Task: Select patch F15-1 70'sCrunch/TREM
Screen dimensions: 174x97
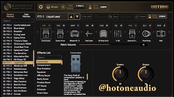Action: coord(18,44)
